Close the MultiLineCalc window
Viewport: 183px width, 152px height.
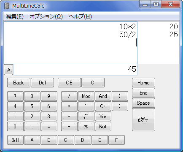[170, 4]
